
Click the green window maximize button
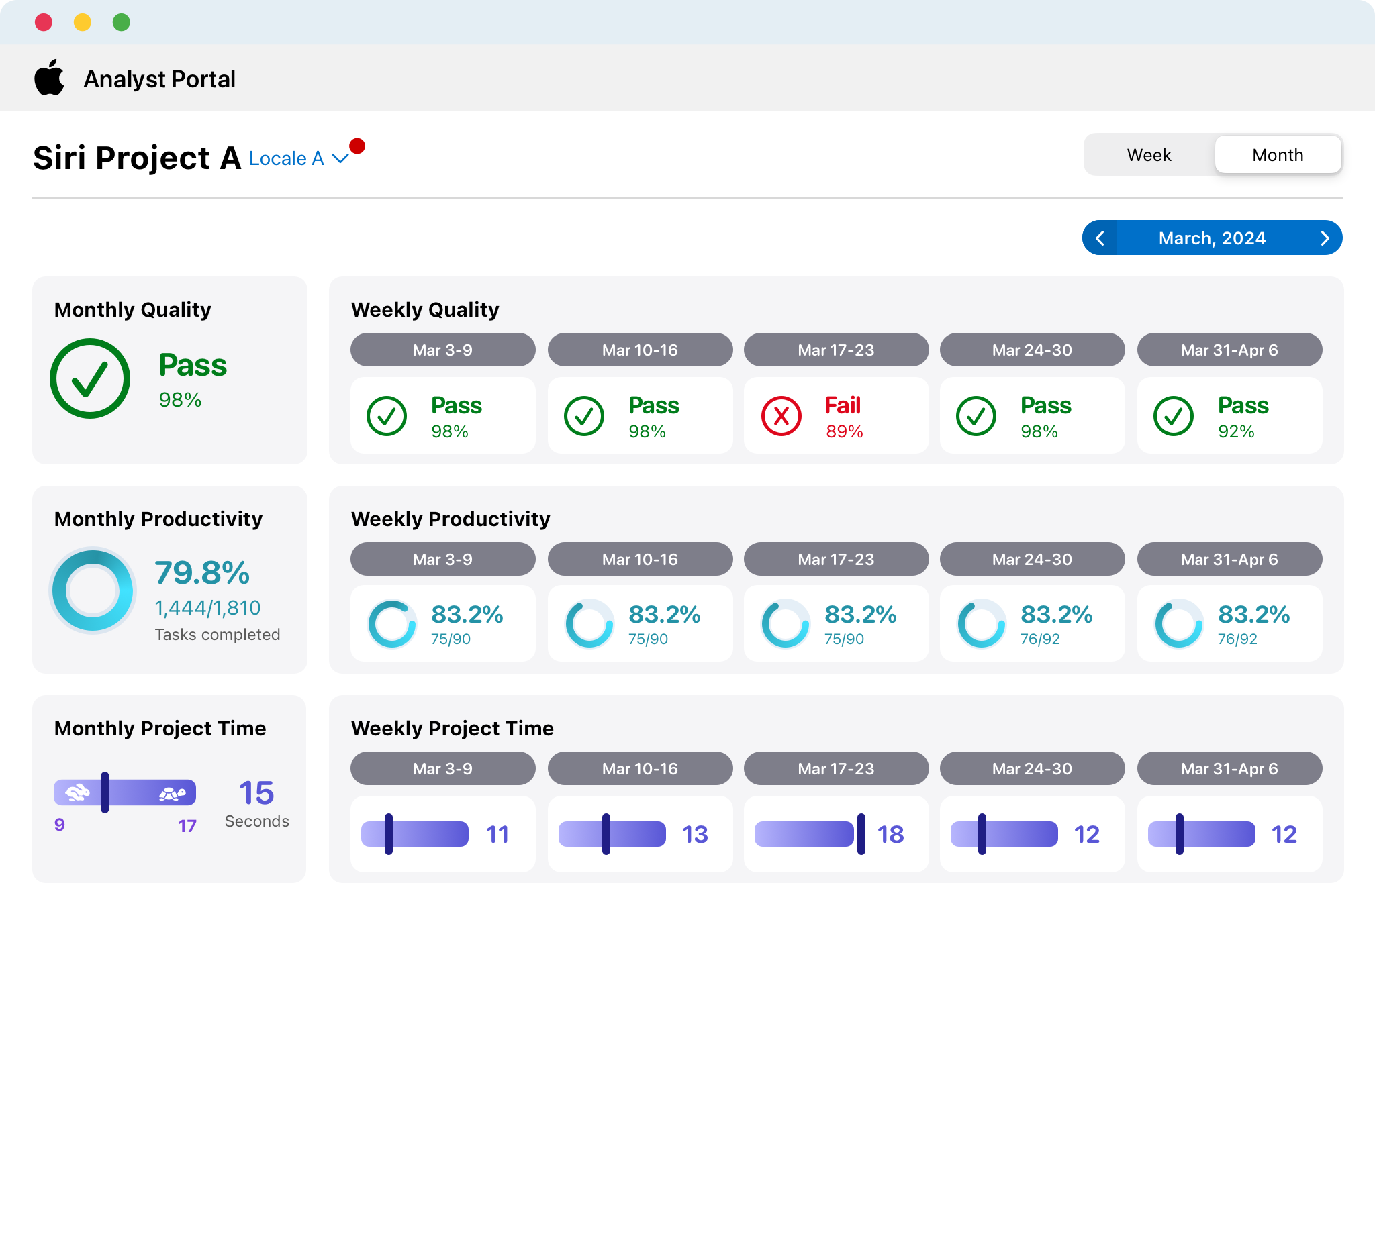(x=121, y=22)
